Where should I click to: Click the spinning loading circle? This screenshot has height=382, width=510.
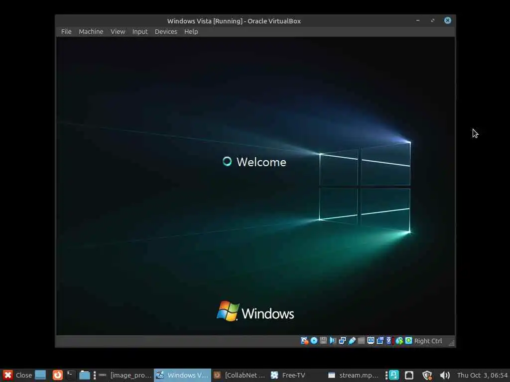point(227,161)
